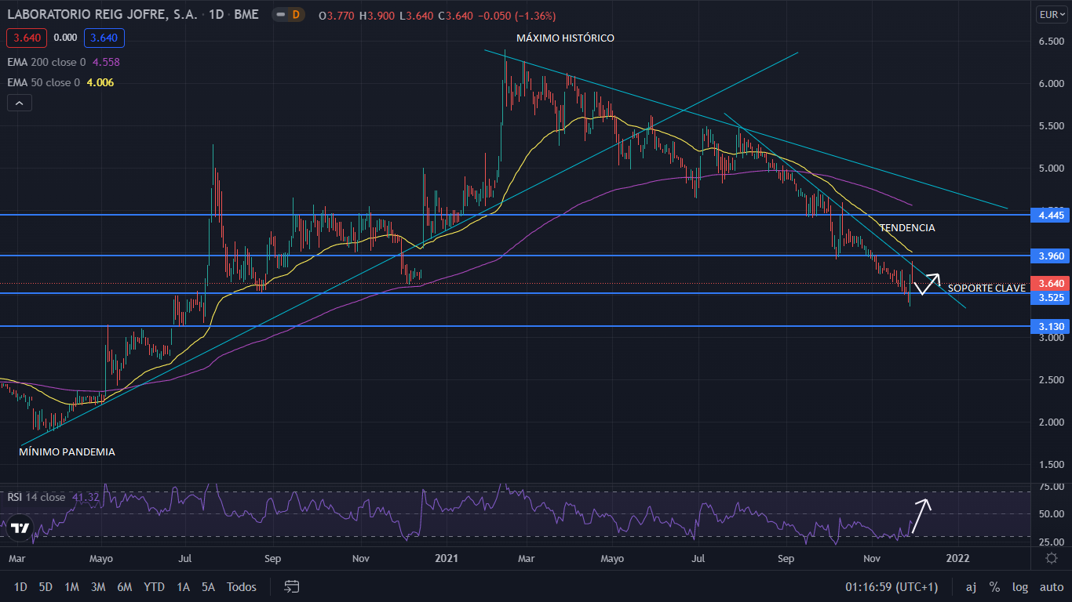Toggle logarithmic scale with log

1019,586
